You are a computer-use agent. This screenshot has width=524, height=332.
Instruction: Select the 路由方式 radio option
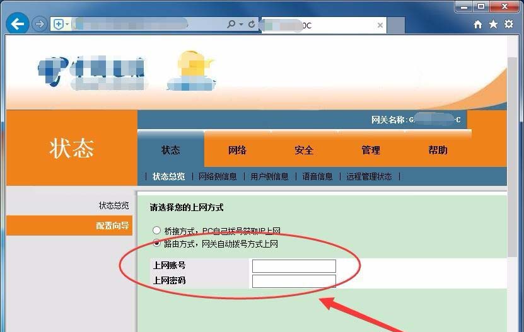tap(156, 243)
